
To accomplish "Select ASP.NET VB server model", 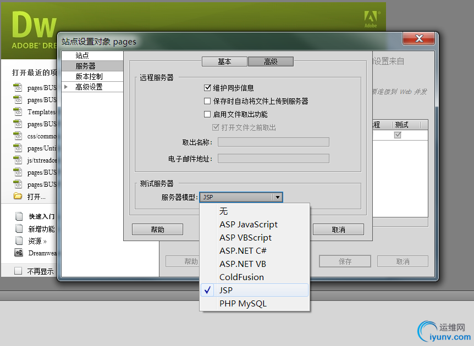I will [x=255, y=264].
